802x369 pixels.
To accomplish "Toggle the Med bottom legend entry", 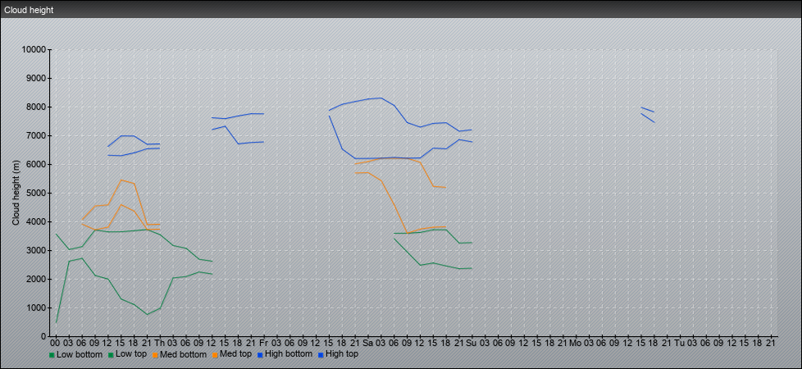I will pyautogui.click(x=182, y=354).
